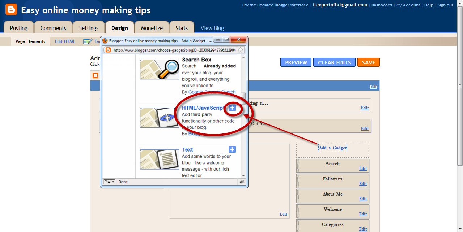This screenshot has width=463, height=232.
Task: Click the orange Blogger logo in the header
Action: [x=11, y=10]
